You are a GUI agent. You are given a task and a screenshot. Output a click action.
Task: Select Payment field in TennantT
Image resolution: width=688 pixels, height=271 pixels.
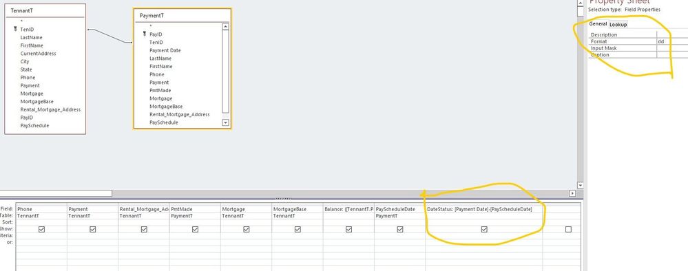[30, 85]
